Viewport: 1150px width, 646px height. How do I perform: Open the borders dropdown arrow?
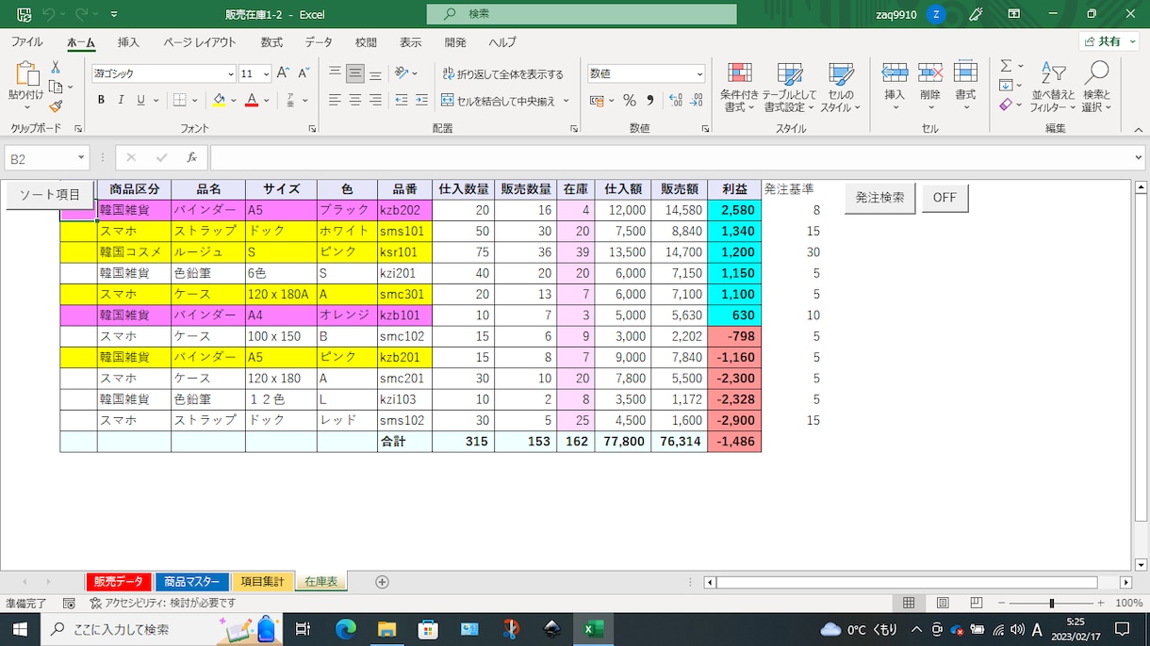coord(197,100)
